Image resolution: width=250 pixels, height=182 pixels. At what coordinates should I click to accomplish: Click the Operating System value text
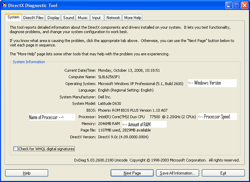(141, 84)
